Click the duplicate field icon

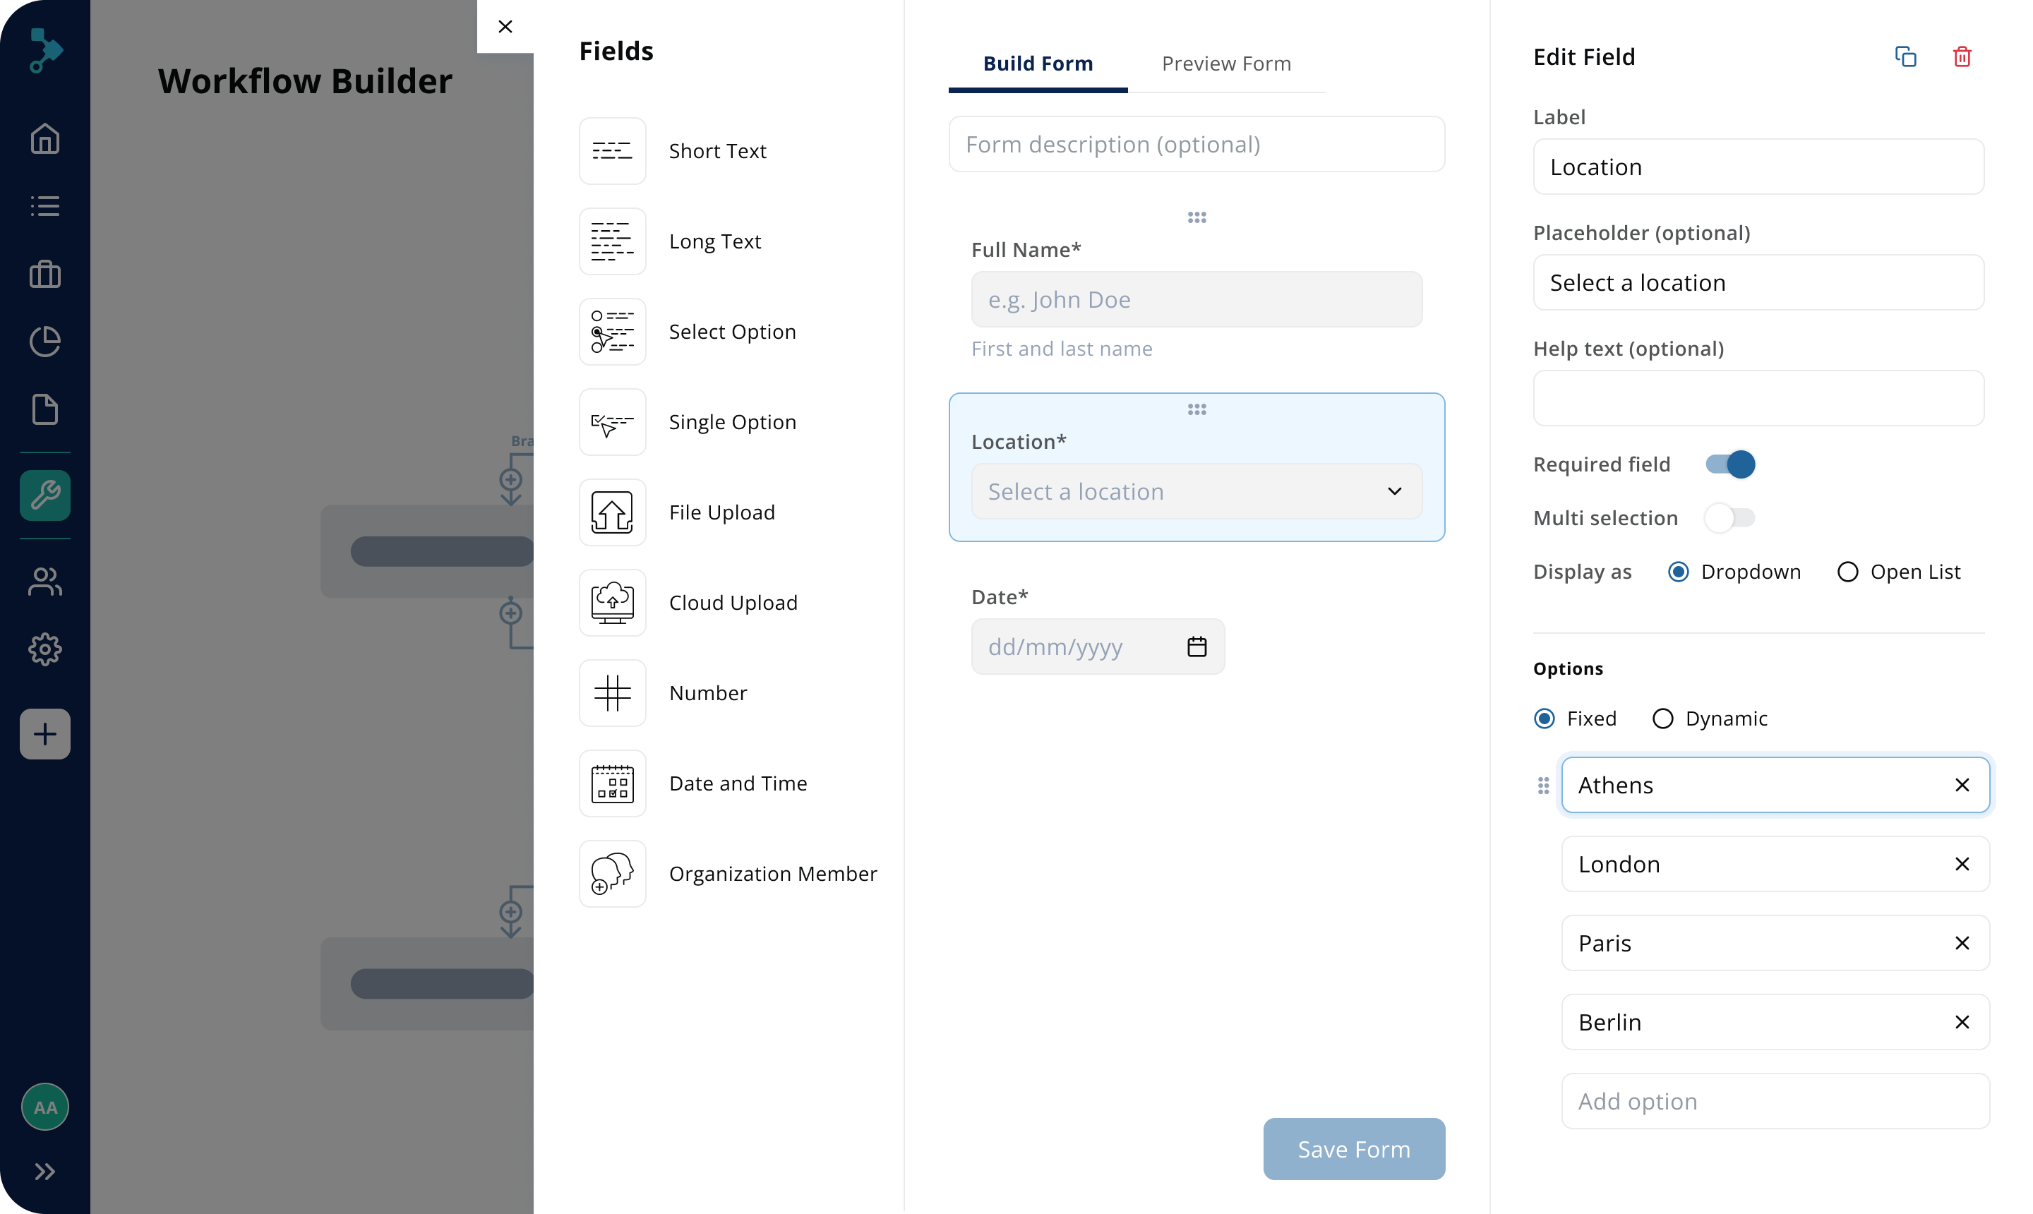tap(1905, 56)
